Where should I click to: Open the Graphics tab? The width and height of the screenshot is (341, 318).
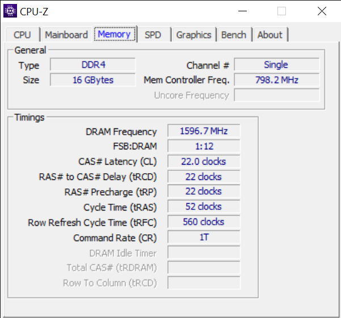coord(193,35)
